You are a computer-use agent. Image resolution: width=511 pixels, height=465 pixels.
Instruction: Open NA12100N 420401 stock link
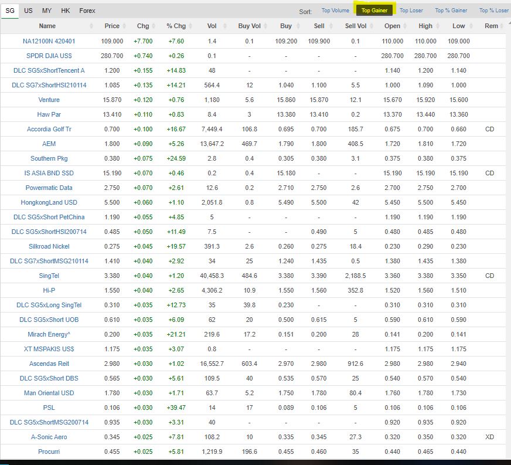tap(49, 42)
